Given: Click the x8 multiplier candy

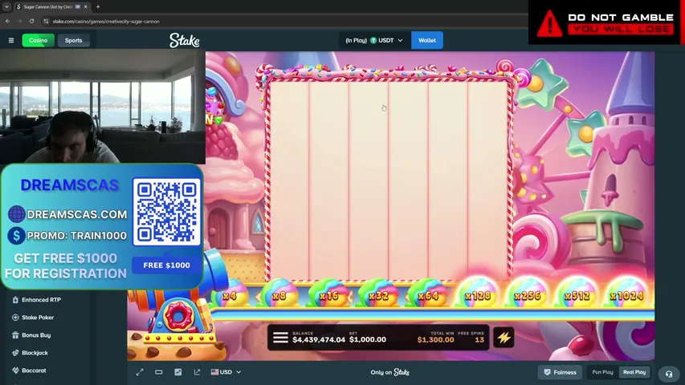Looking at the screenshot, I should coord(279,295).
